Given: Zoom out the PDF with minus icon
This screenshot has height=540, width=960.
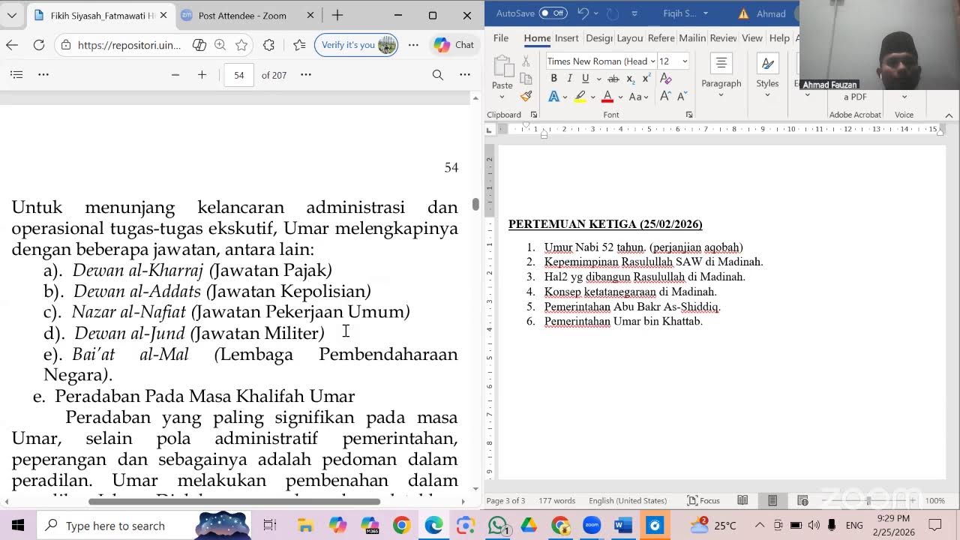Looking at the screenshot, I should (x=175, y=75).
